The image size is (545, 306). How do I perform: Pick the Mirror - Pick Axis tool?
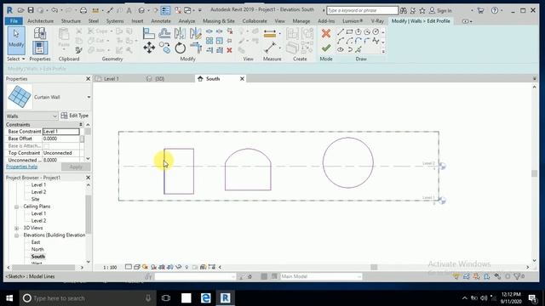point(180,34)
